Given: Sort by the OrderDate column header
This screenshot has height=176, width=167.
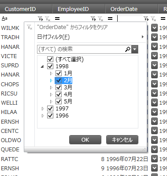Looking at the screenshot, I should pyautogui.click(x=132, y=9).
